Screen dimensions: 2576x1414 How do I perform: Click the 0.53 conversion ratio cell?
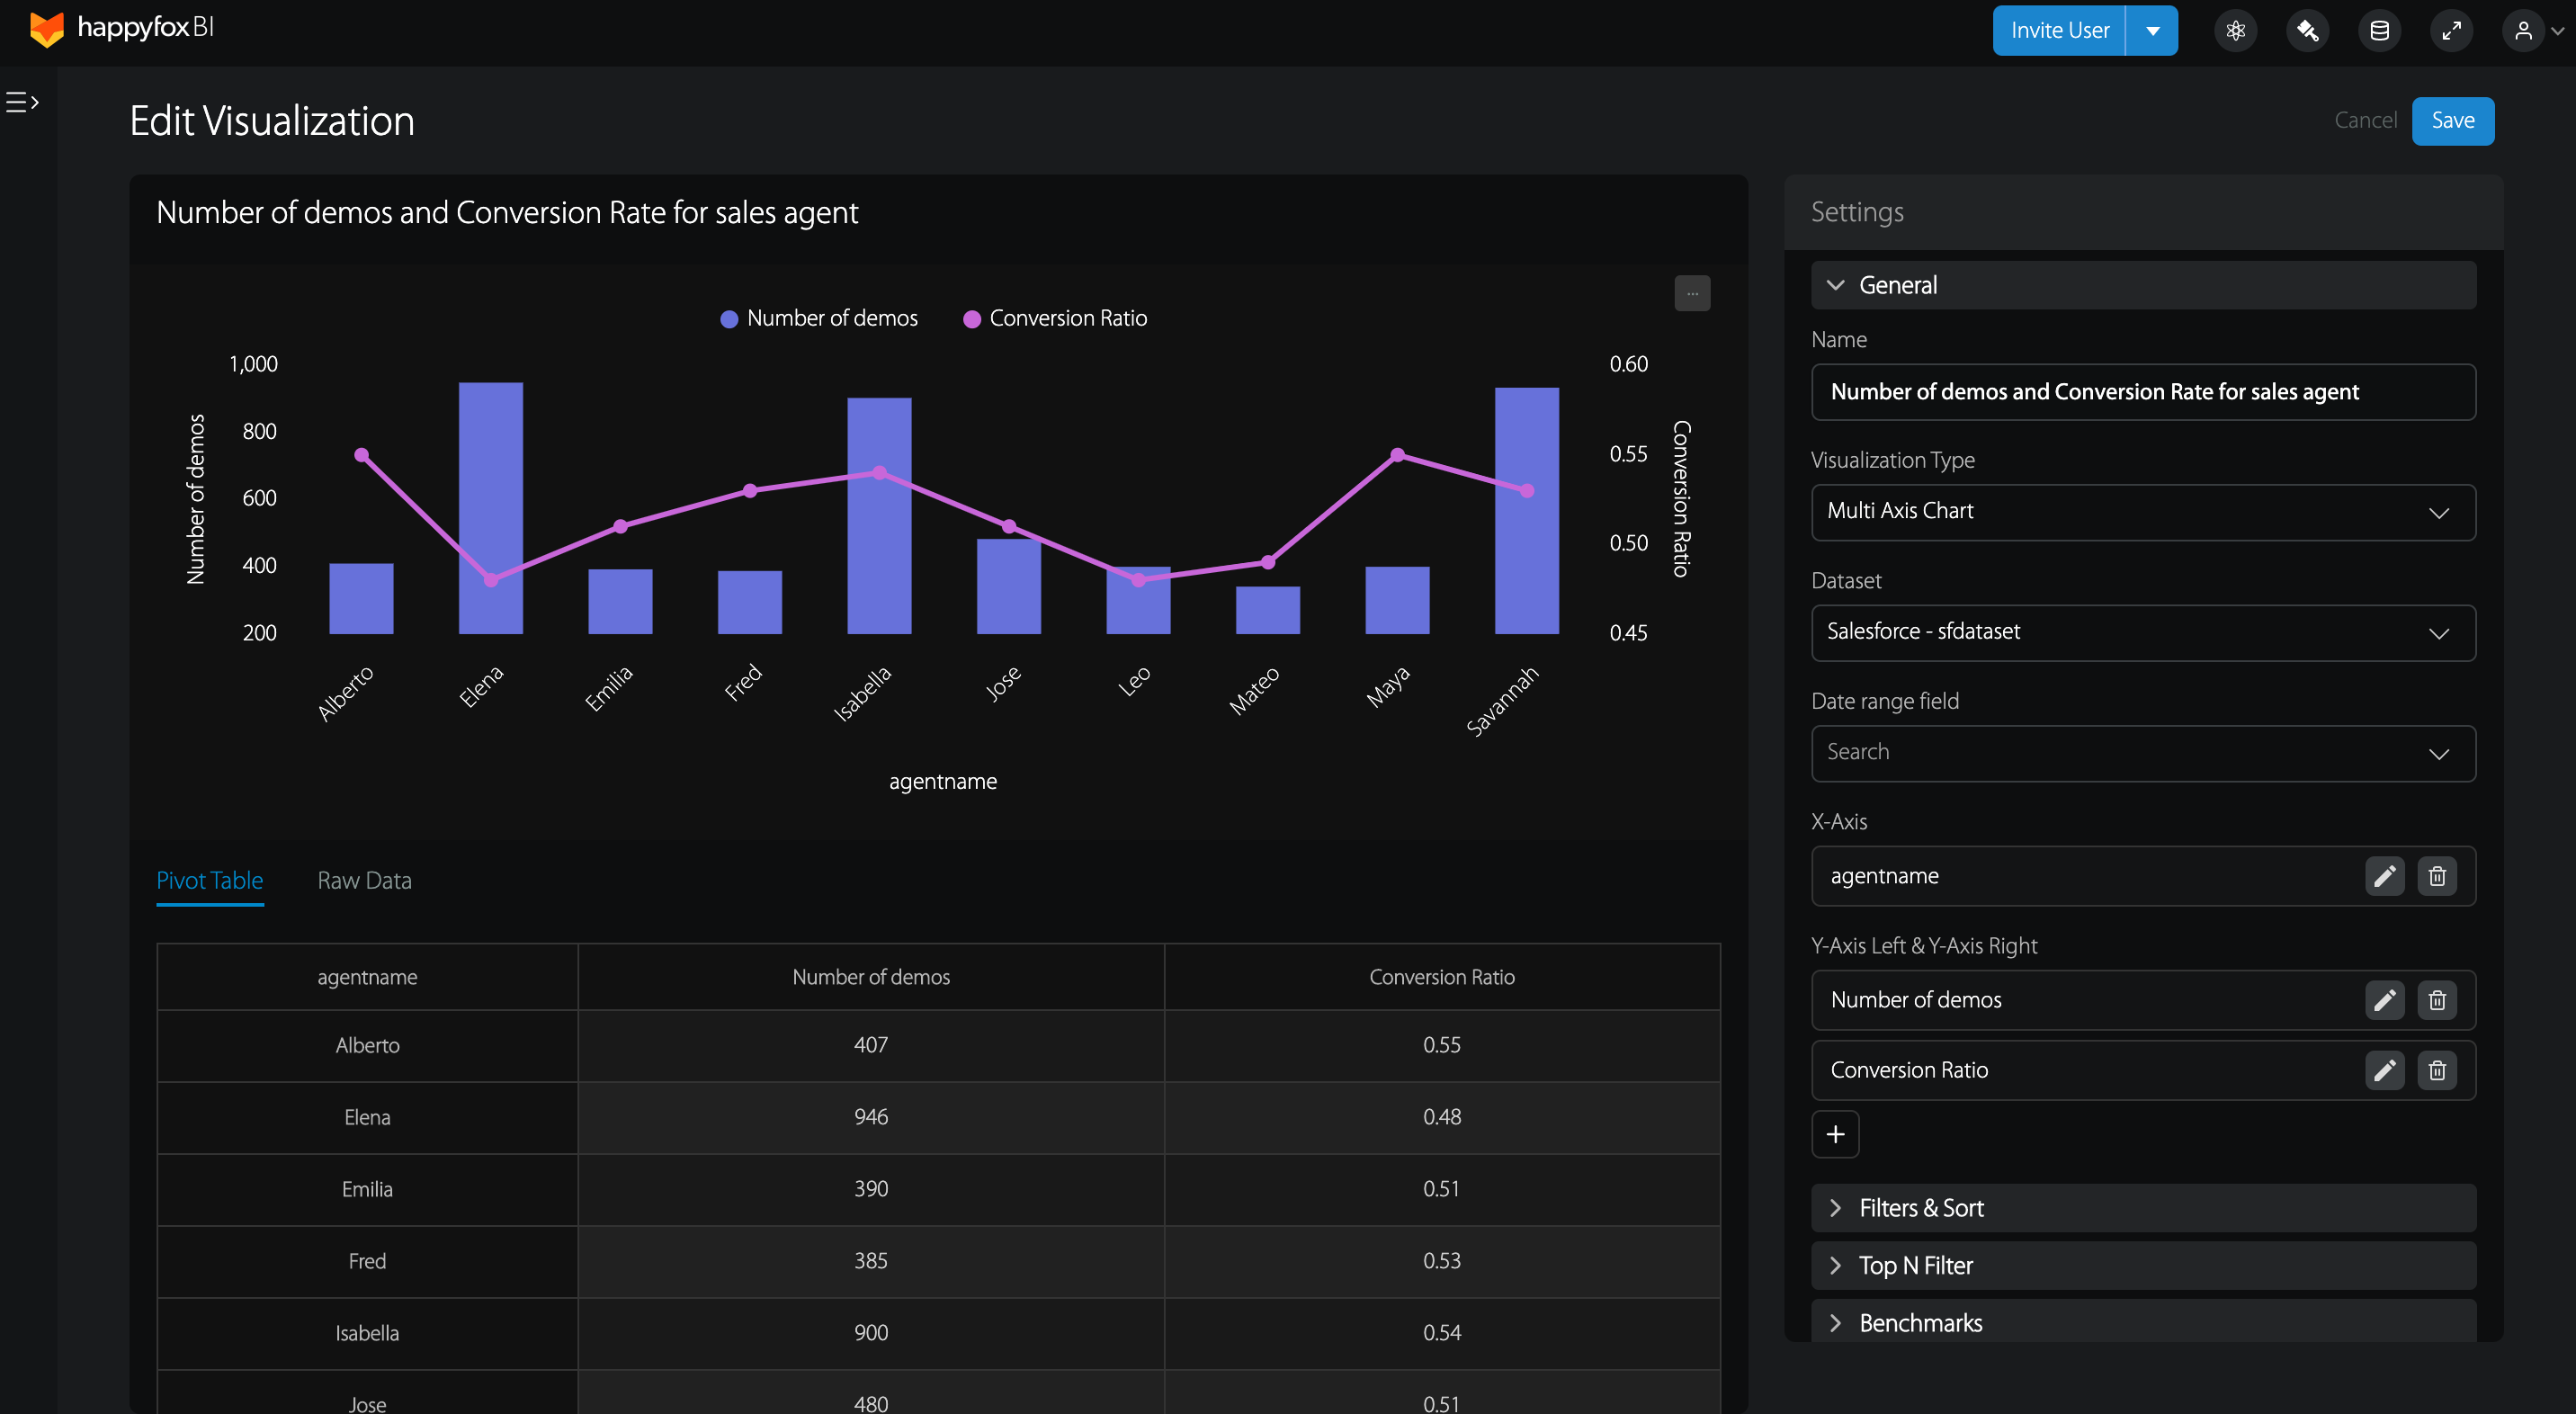pyautogui.click(x=1441, y=1261)
